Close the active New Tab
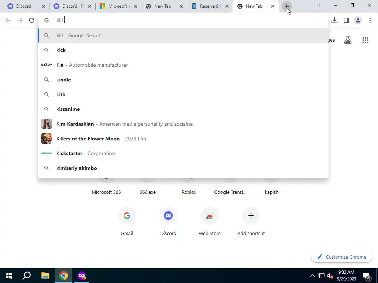 [273, 7]
